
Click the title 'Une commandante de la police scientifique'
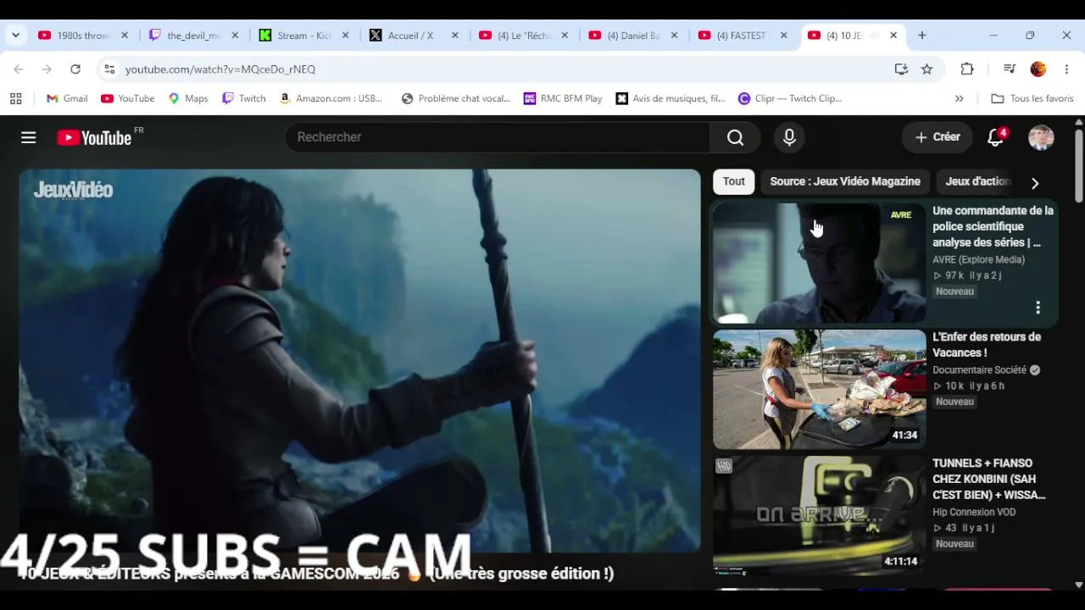tap(993, 226)
